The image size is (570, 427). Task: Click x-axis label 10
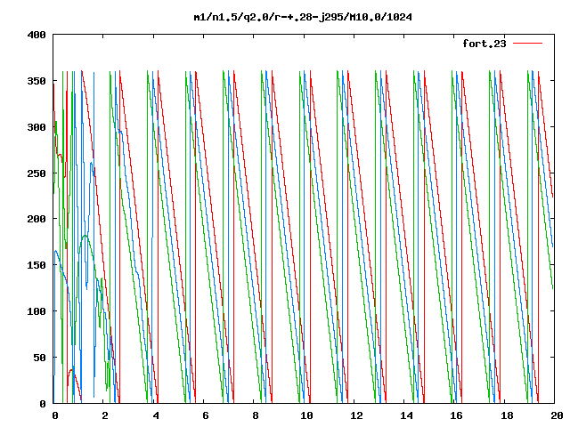(x=306, y=415)
